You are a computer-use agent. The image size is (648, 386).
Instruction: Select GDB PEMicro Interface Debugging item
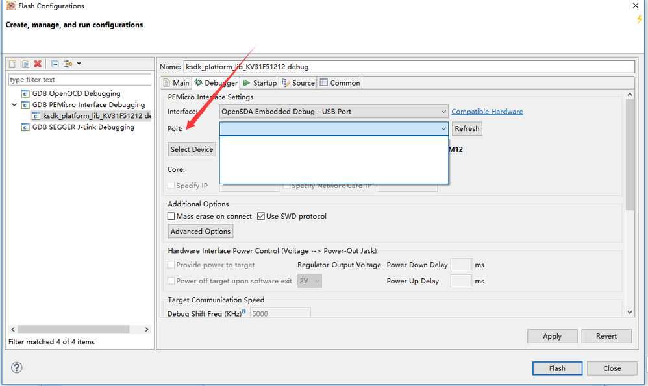tap(88, 105)
